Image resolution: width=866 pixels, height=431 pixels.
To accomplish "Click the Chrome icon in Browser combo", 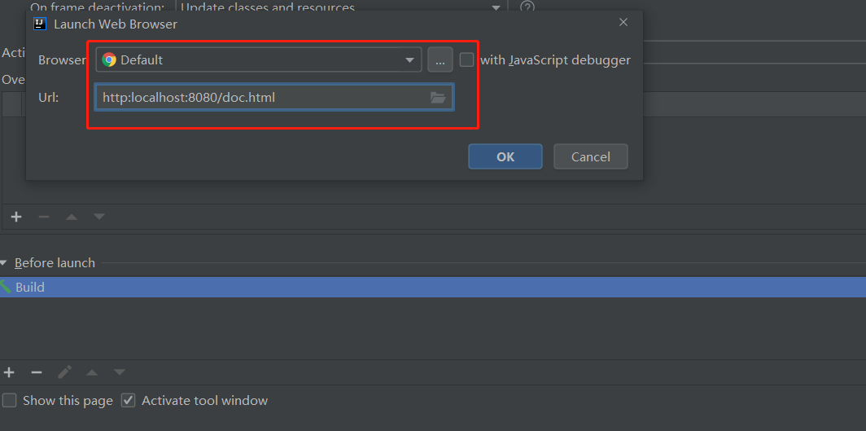I will [x=109, y=59].
